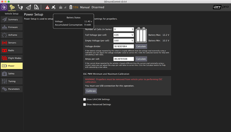Click the Battery Status popup title

pyautogui.click(x=73, y=17)
